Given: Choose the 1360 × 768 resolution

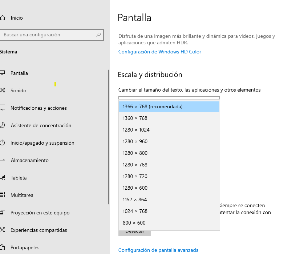Looking at the screenshot, I should coord(169,118).
